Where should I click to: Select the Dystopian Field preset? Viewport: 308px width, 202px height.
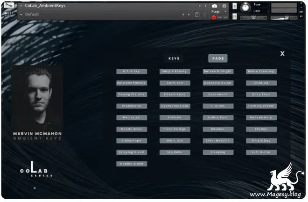coord(175,106)
